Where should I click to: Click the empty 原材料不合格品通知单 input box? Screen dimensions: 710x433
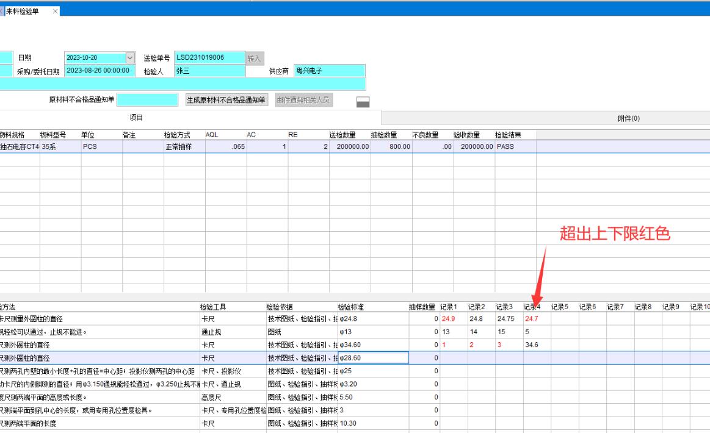[147, 100]
